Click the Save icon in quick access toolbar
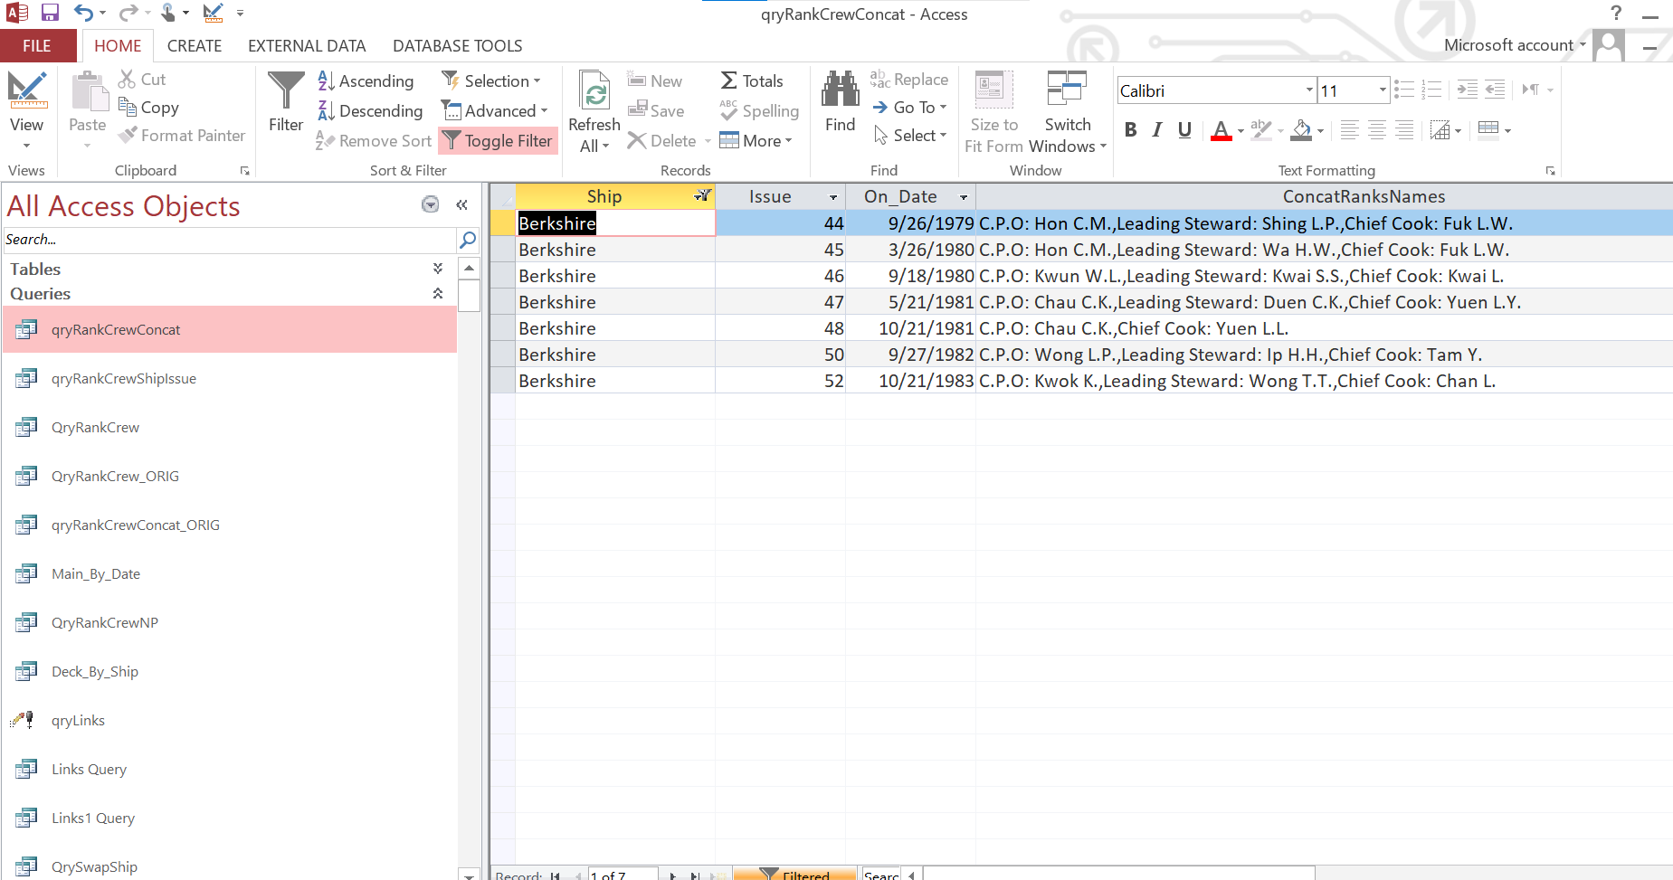The width and height of the screenshot is (1673, 880). pyautogui.click(x=50, y=13)
